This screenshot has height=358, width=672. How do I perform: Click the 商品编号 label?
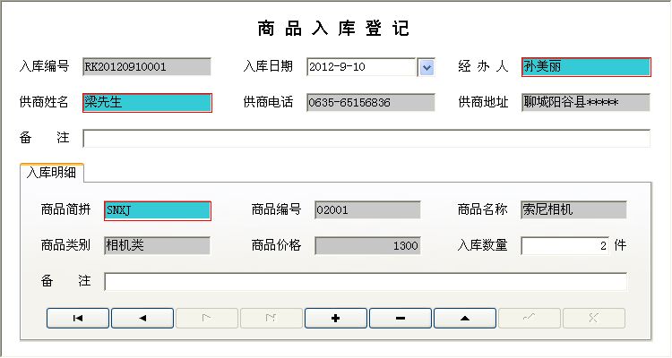[276, 209]
